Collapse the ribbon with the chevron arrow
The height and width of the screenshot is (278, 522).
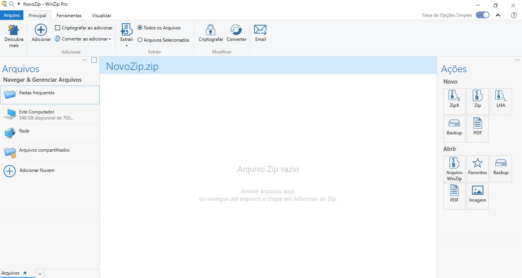click(498, 15)
